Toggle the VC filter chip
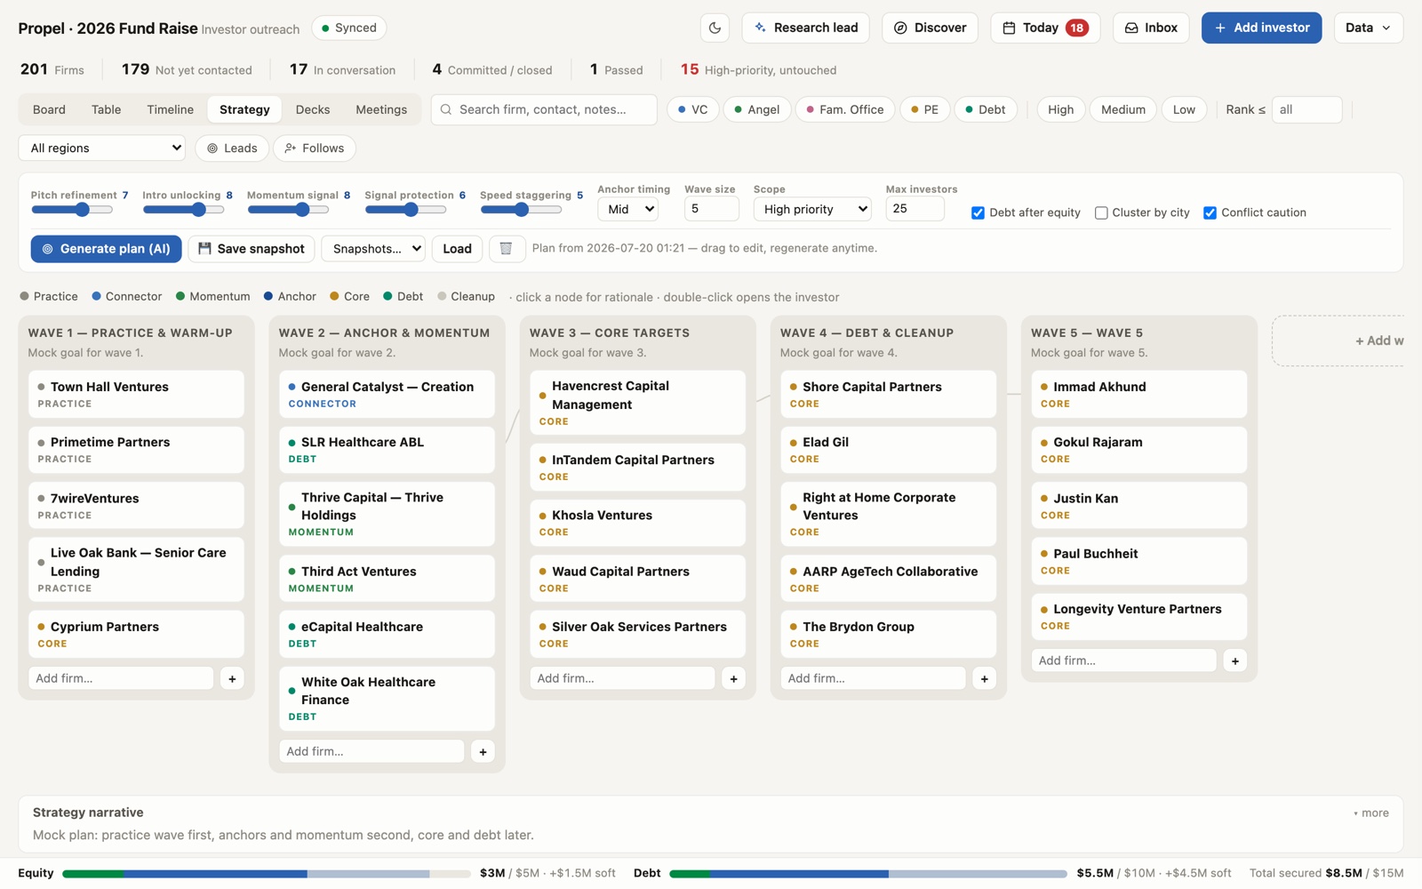 pos(692,109)
